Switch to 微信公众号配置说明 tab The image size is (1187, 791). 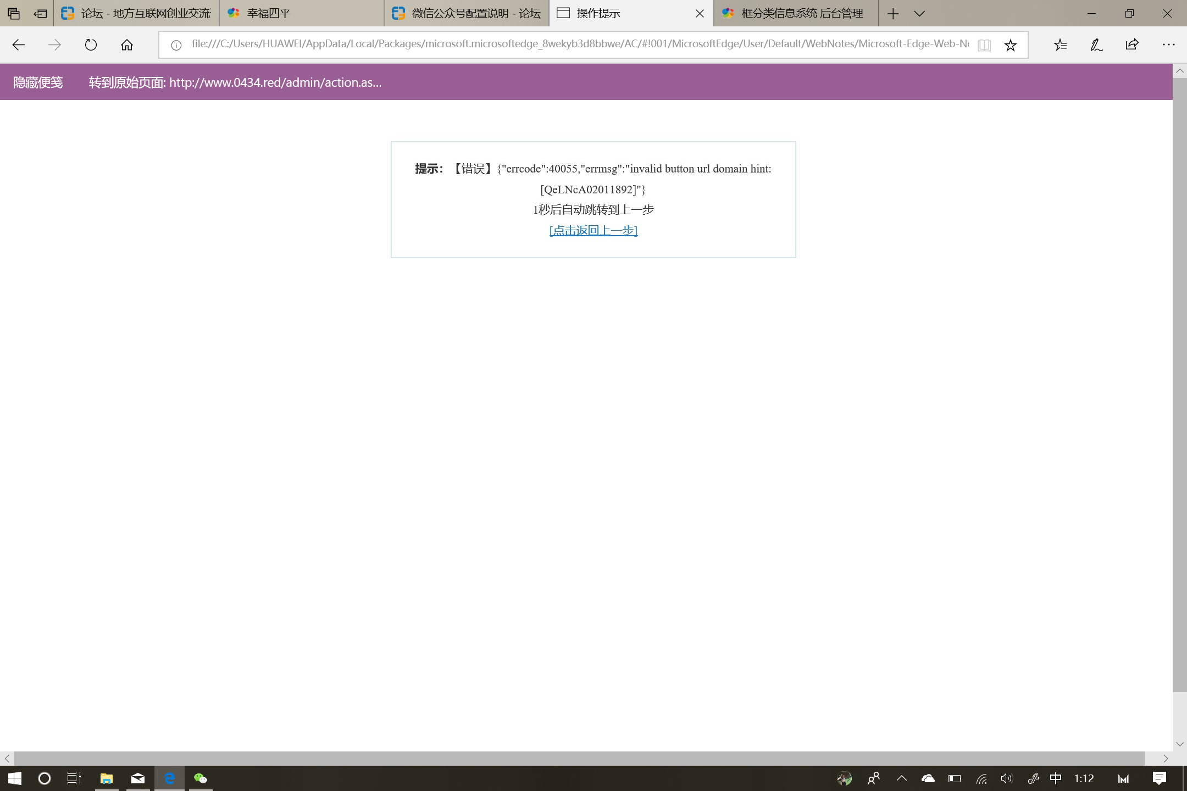coord(466,14)
